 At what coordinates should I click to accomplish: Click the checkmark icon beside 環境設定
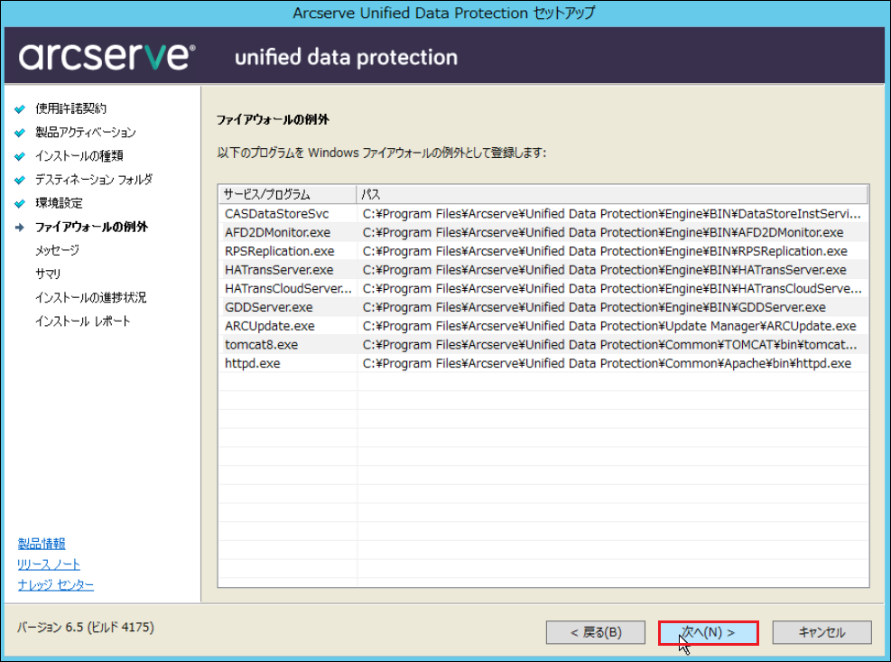(x=20, y=203)
